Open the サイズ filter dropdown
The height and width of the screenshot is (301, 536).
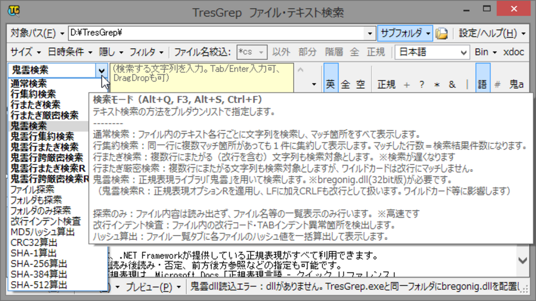(x=26, y=52)
